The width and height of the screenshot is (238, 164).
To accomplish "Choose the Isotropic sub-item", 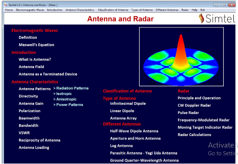I will click(64, 94).
